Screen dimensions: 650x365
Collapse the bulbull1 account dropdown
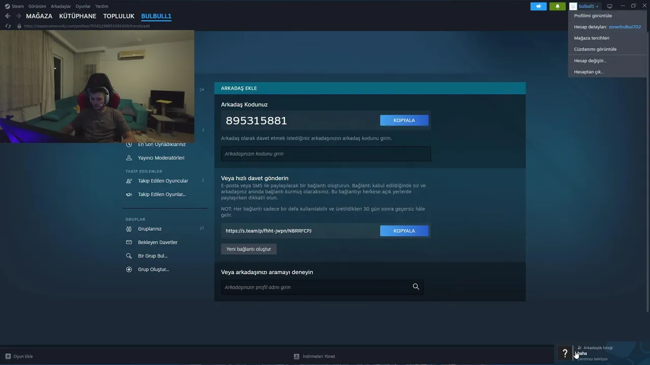click(589, 6)
